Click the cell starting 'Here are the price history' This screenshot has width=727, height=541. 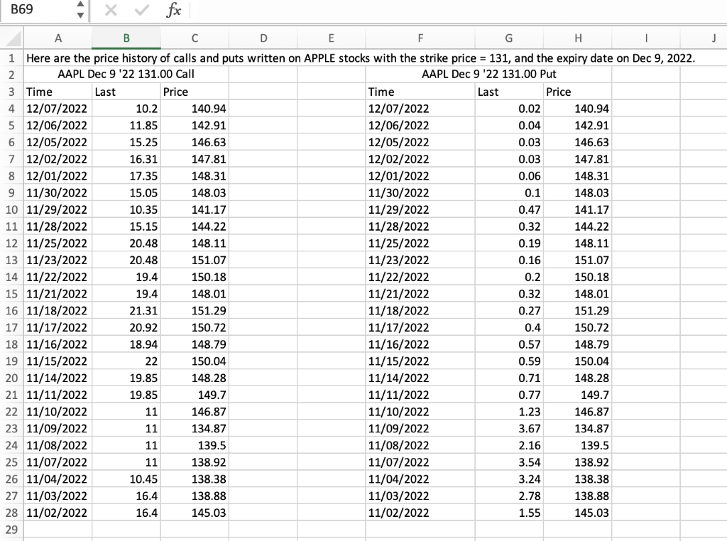pos(360,58)
